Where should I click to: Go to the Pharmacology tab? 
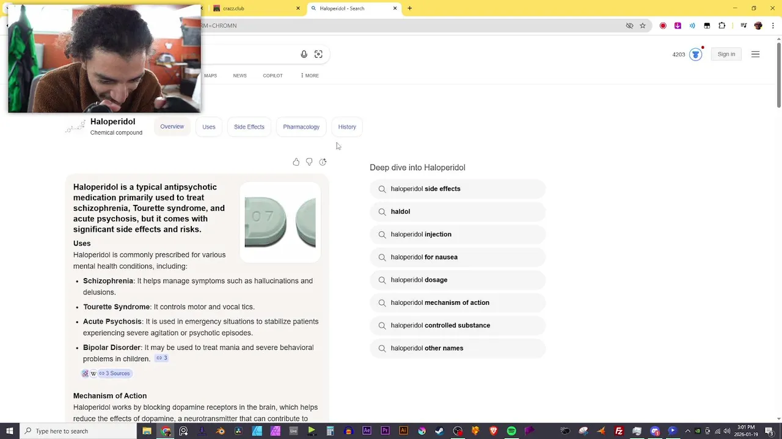[x=301, y=127]
